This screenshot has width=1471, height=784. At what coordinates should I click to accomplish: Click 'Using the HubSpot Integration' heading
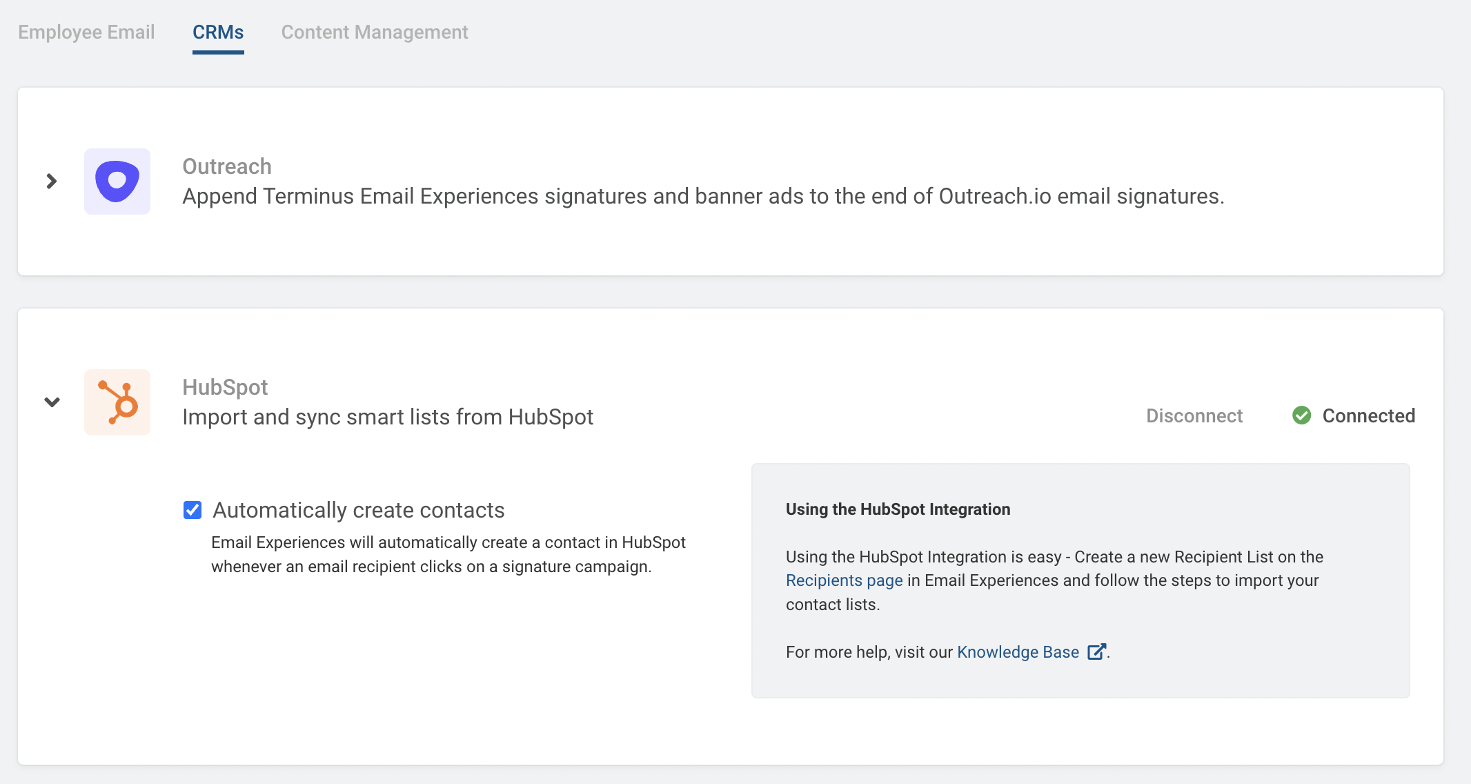pos(898,509)
